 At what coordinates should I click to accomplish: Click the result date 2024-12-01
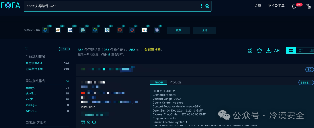coord(88,107)
